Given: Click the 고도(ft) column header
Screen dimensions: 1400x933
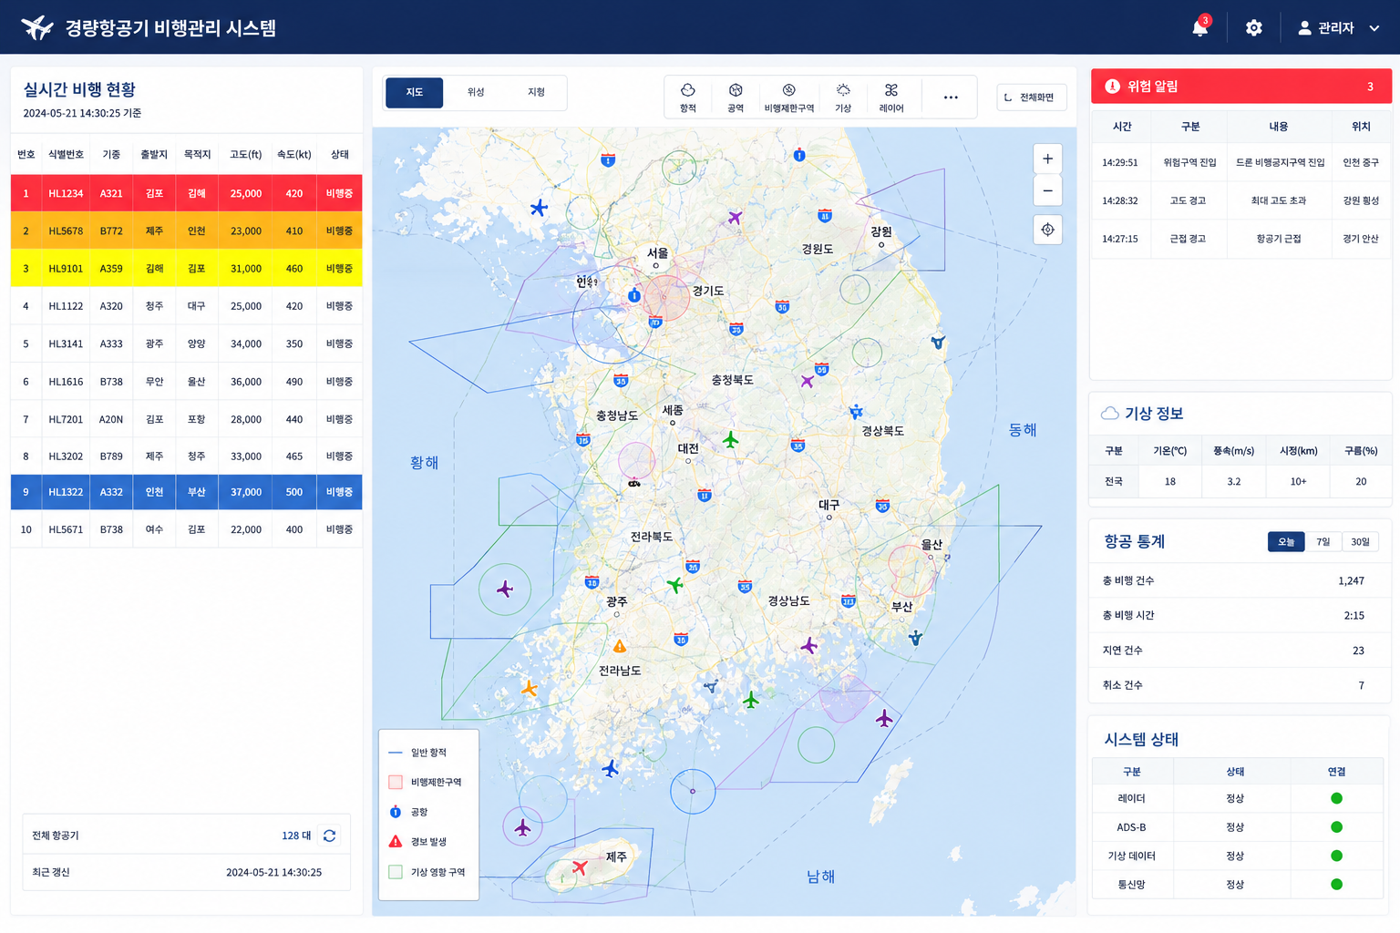Looking at the screenshot, I should [246, 155].
